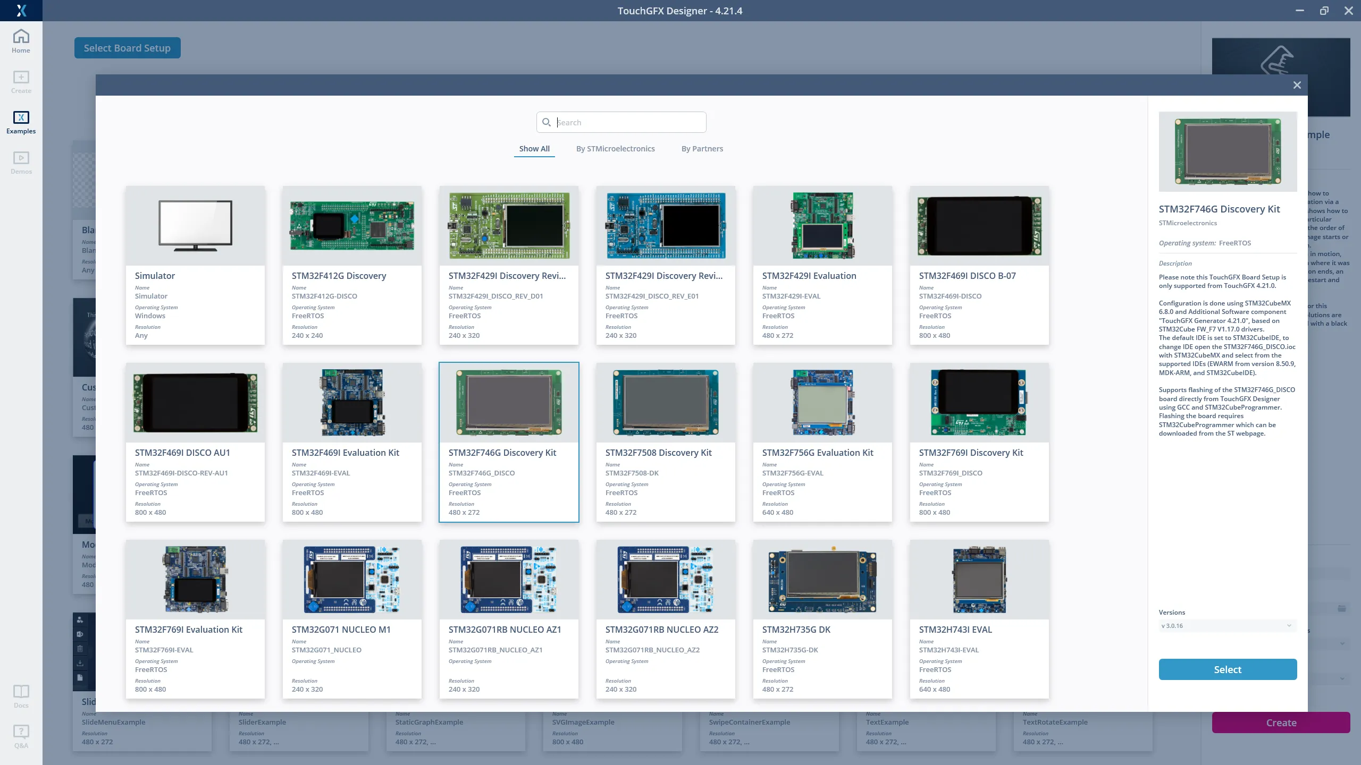Click the purple Create button
The image size is (1361, 765).
point(1281,722)
